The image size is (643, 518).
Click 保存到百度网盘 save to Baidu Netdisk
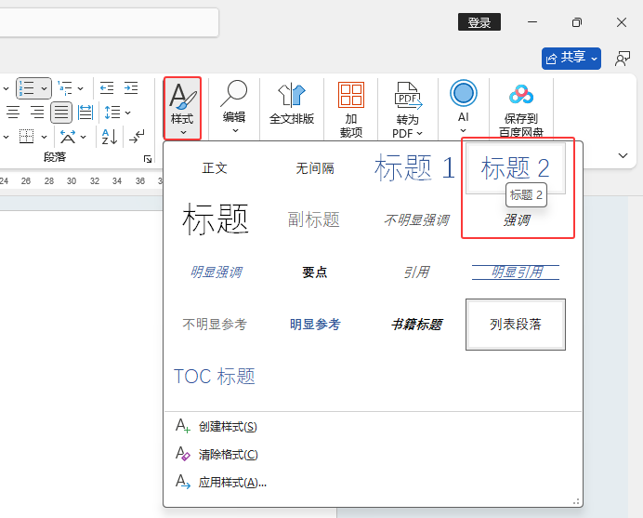[520, 110]
